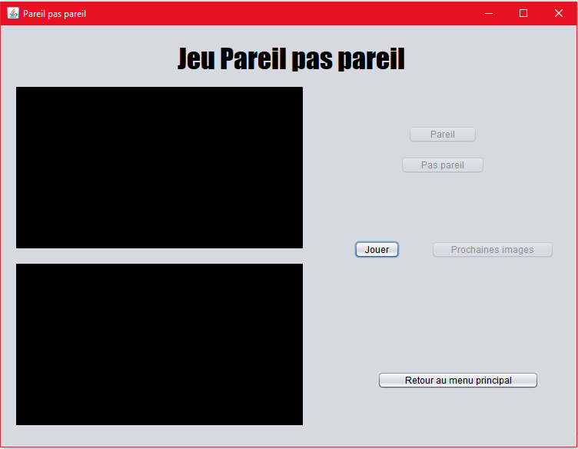The height and width of the screenshot is (449, 578).
Task: Go back via Retour au menu principal
Action: [x=458, y=380]
